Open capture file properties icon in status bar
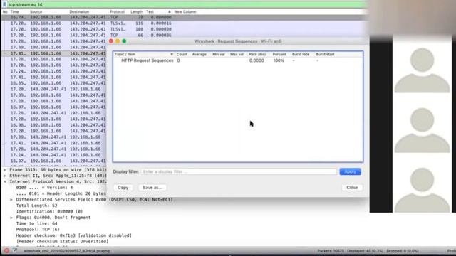Image resolution: width=456 pixels, height=256 pixels. pyautogui.click(x=15, y=250)
